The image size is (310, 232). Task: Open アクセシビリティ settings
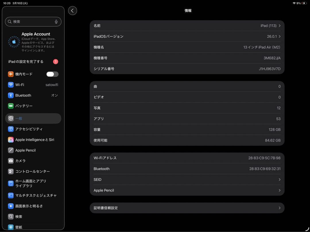33,129
